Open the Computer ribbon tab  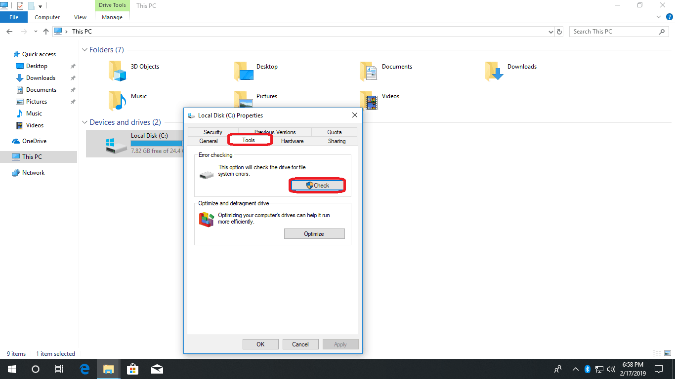[47, 17]
